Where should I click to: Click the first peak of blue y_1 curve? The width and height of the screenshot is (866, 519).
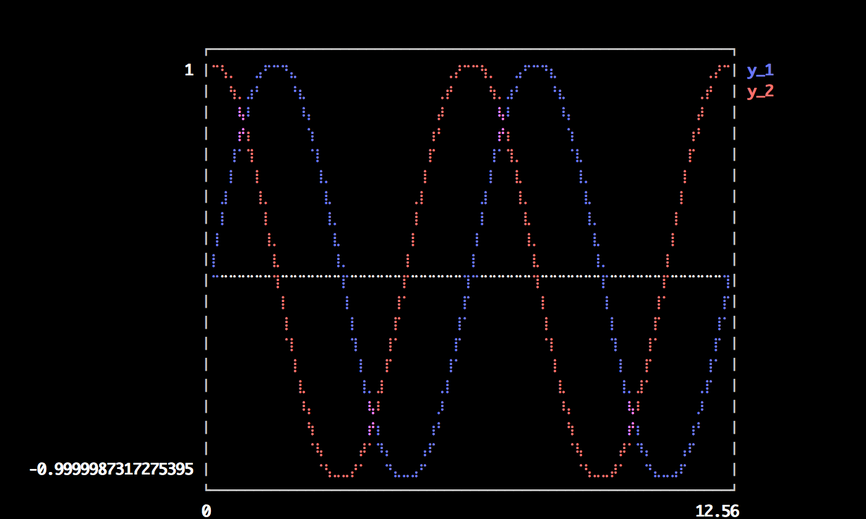pyautogui.click(x=276, y=66)
